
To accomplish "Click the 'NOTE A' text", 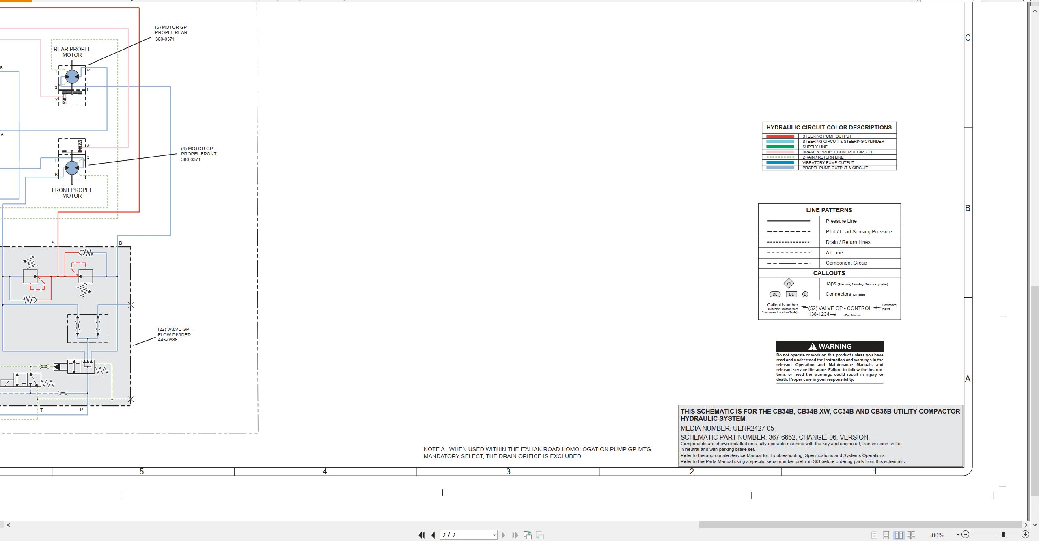I will [x=537, y=453].
